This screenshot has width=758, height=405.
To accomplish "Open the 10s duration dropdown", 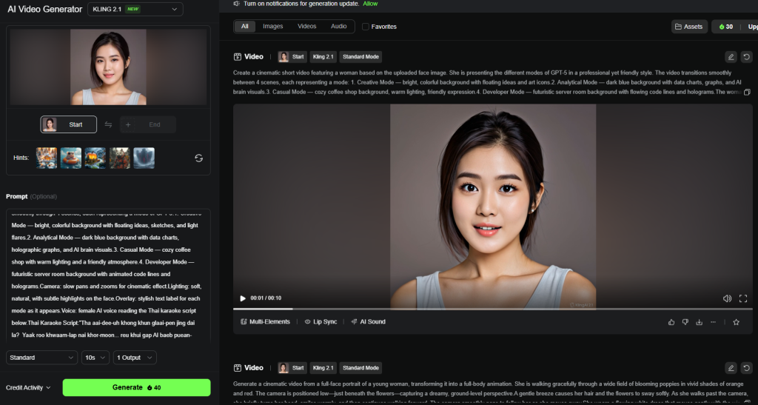I will pyautogui.click(x=95, y=358).
